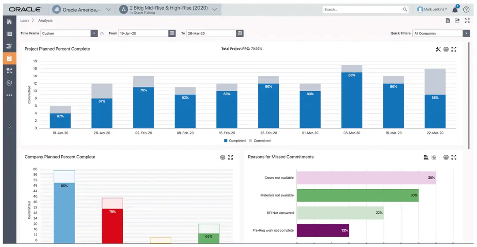Print the Company Planned Percent Complete chart
Screen dimensions: 477x247
click(223, 157)
